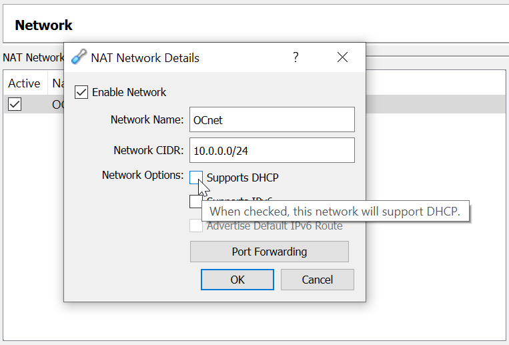Click into the Network Name field

coord(272,120)
